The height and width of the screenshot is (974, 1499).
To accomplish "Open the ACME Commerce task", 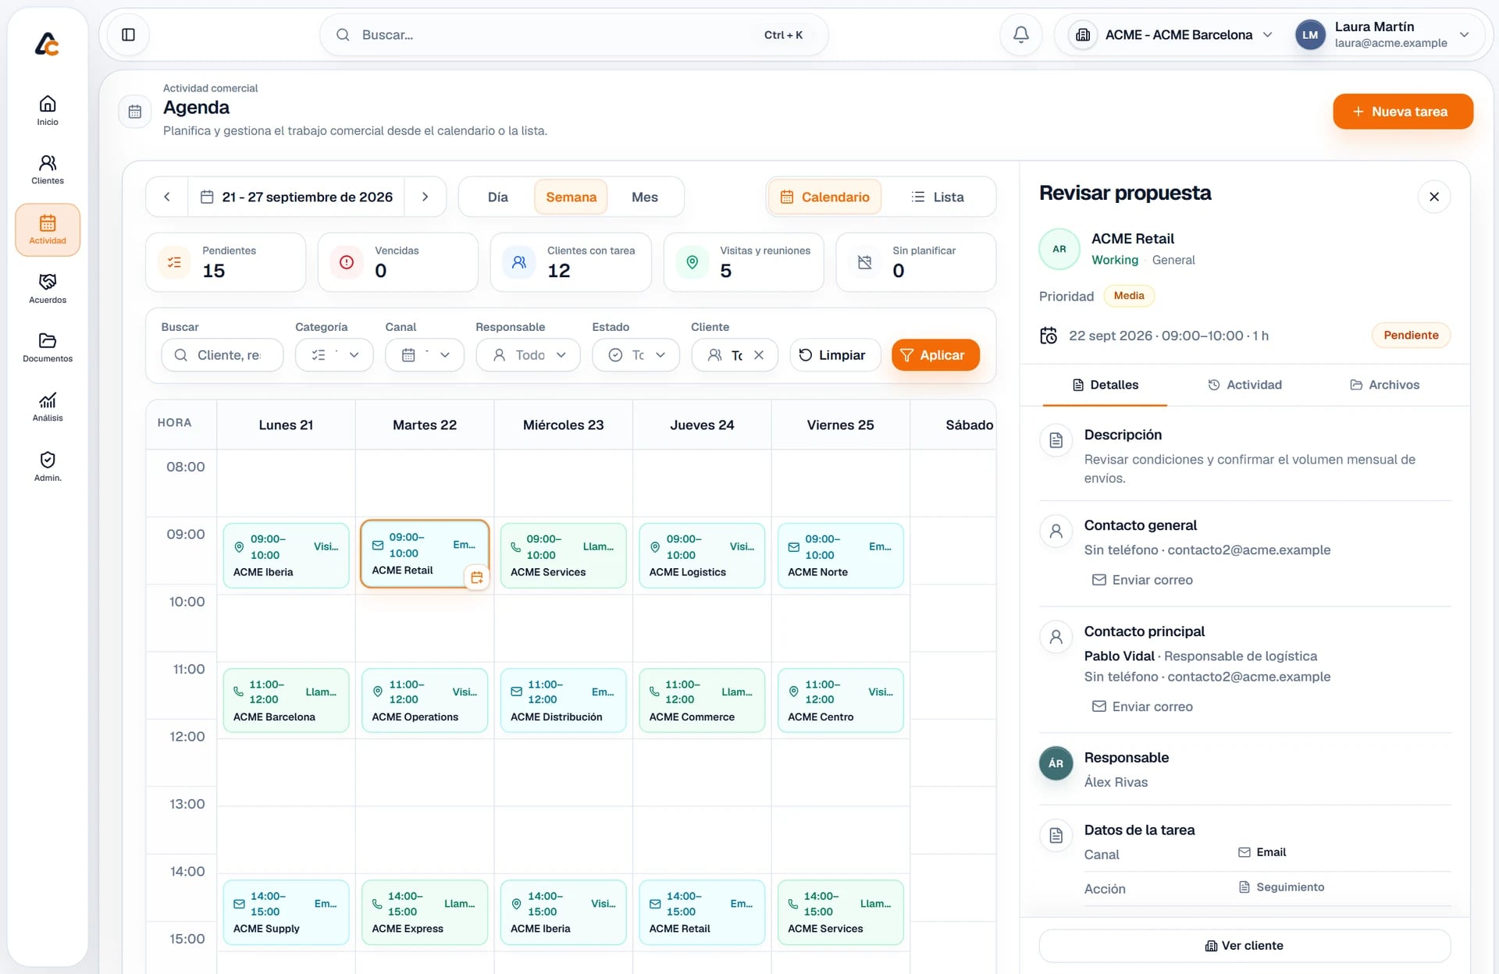I will click(702, 700).
